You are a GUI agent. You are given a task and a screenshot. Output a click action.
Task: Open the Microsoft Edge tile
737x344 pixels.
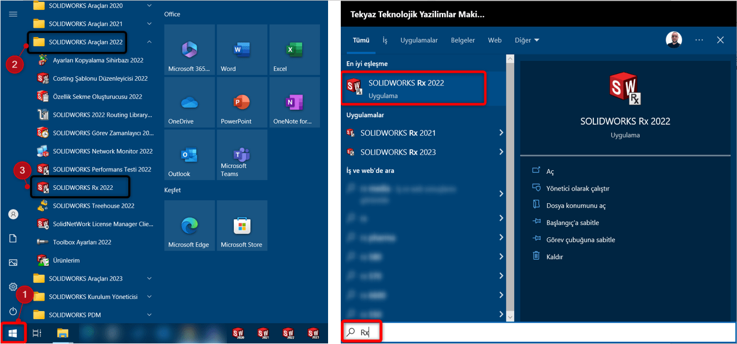click(x=189, y=226)
